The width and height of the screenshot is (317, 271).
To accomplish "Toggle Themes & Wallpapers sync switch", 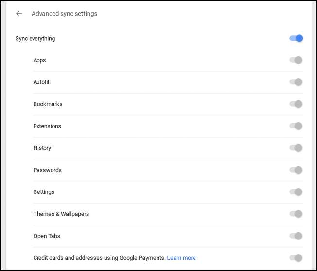I will pos(296,214).
